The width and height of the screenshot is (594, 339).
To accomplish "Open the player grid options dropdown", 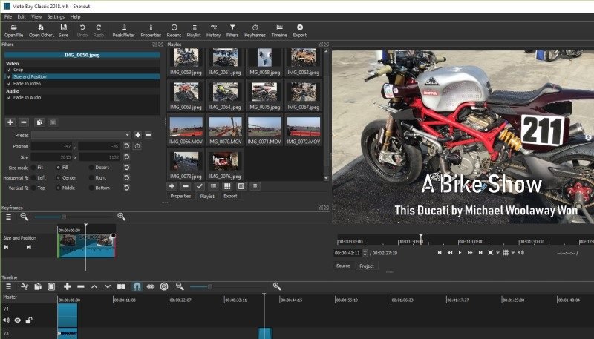I will pyautogui.click(x=512, y=253).
